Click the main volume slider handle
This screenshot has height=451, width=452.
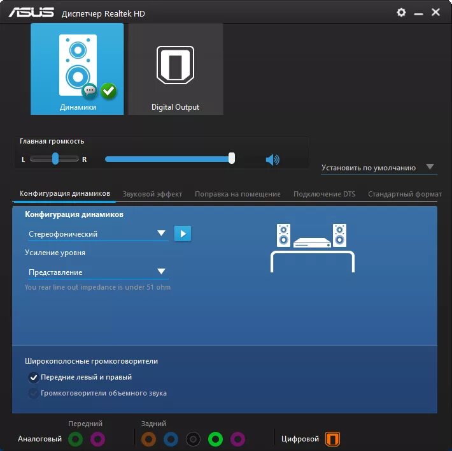[232, 158]
